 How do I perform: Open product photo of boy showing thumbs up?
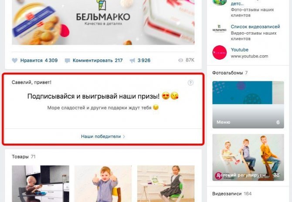pyautogui.click(x=103, y=184)
